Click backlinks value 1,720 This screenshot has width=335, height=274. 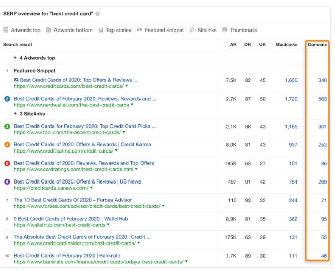291,99
